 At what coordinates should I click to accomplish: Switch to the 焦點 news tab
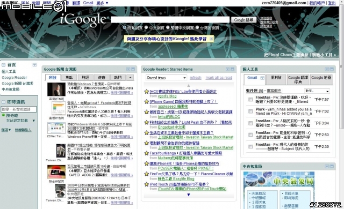pos(69,78)
